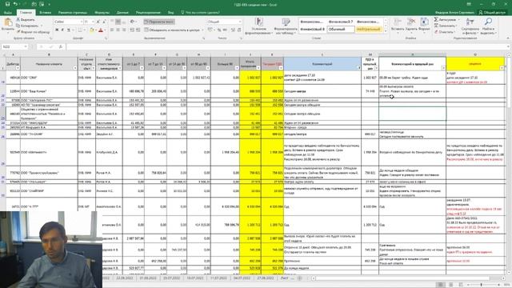
Task: Click the increase decimal icon
Action: tap(233, 30)
